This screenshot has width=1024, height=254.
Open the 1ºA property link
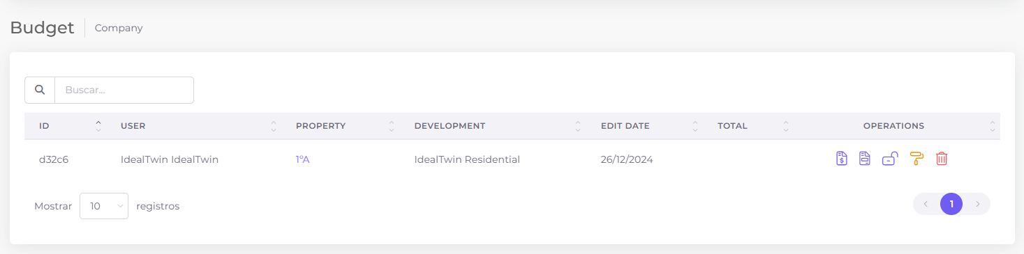(x=302, y=159)
